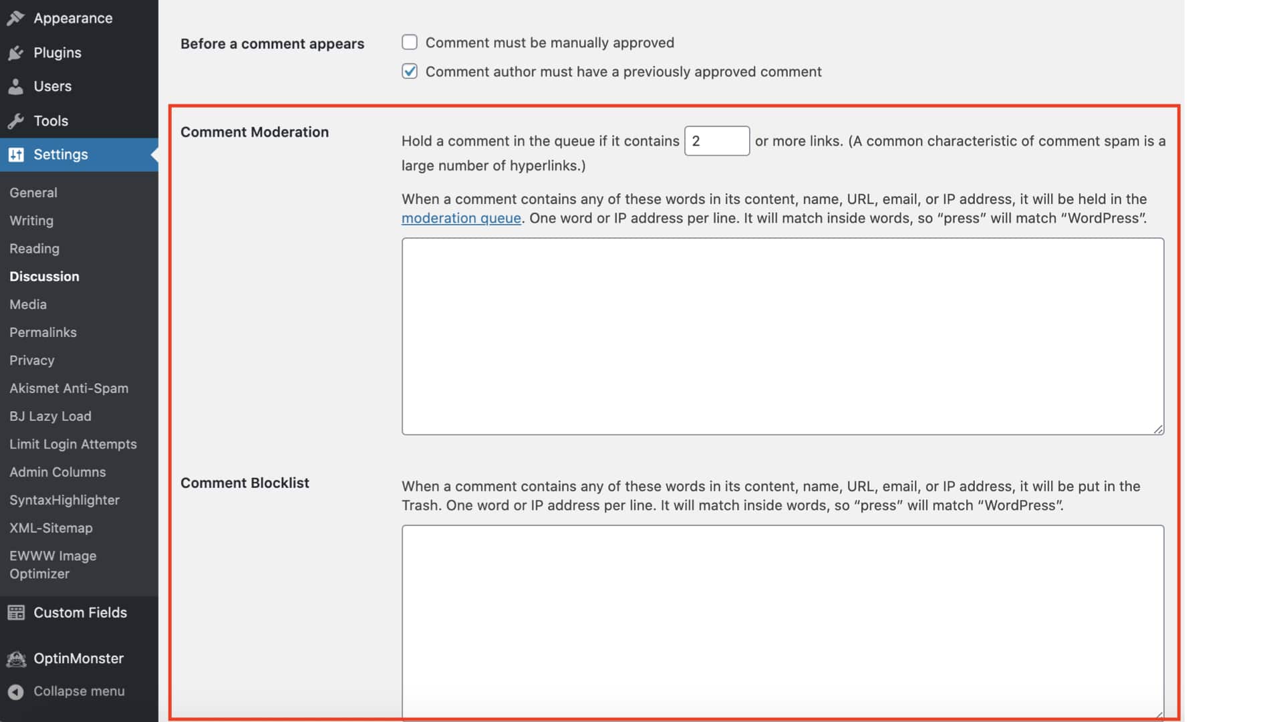Click inside the Comment Moderation textarea
The image size is (1283, 722).
(x=782, y=336)
